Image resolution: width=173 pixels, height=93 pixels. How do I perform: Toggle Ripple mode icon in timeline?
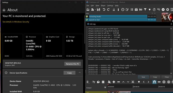click(x=164, y=82)
